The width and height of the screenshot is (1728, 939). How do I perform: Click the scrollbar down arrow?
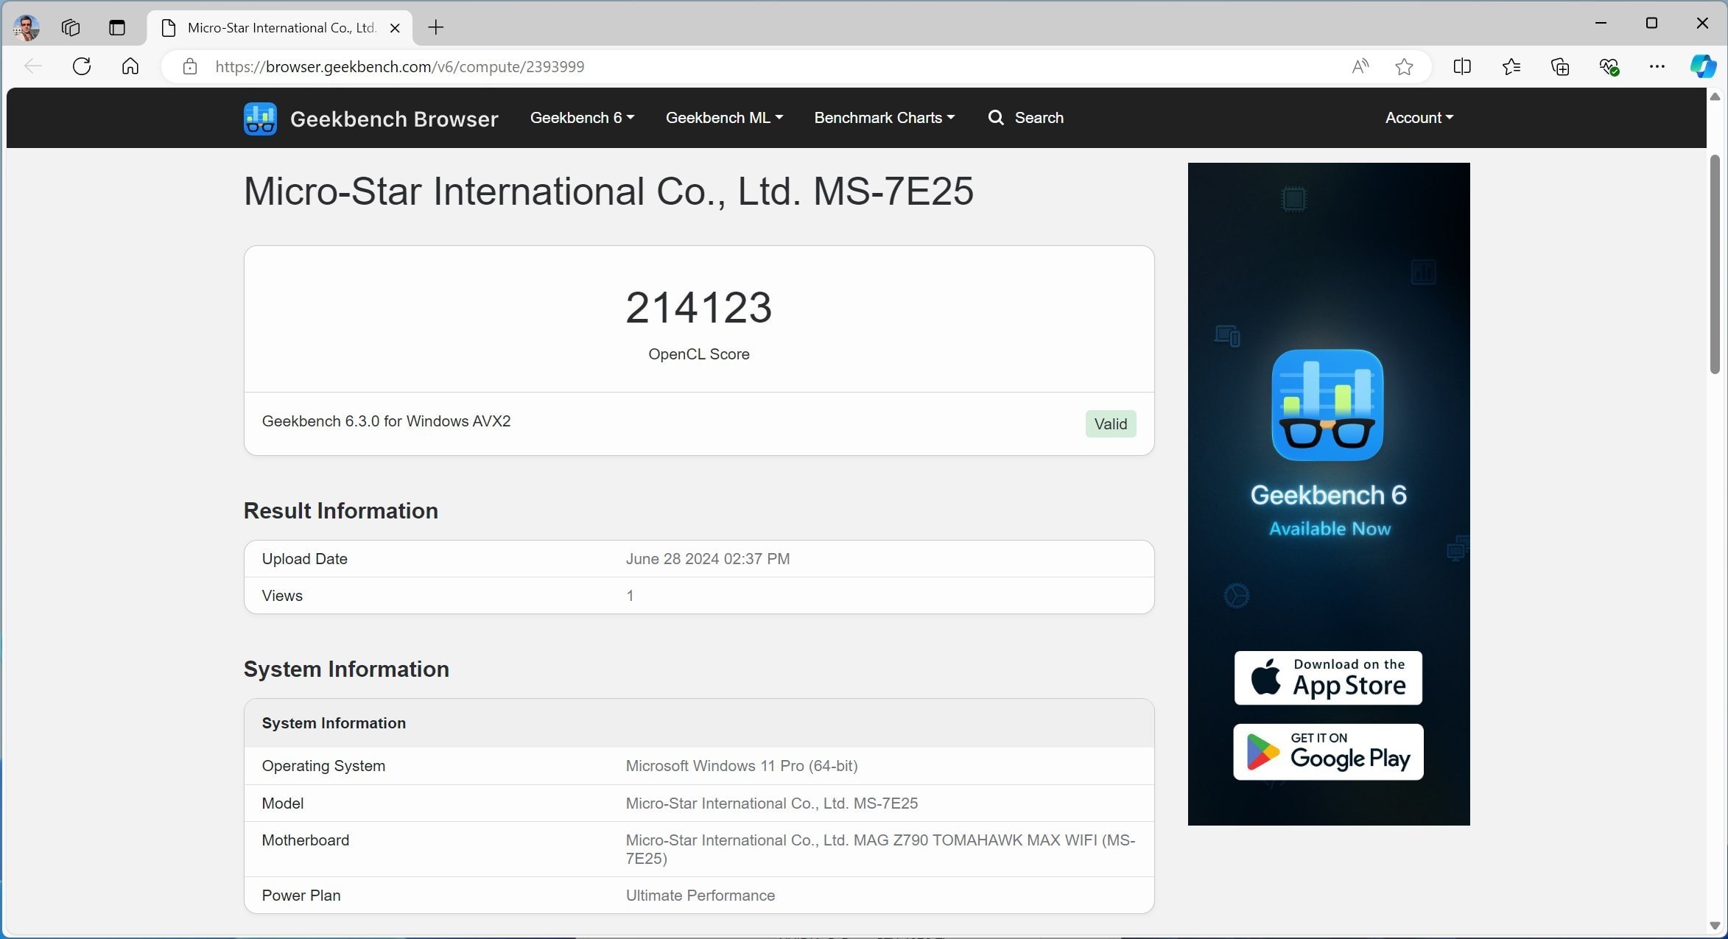tap(1715, 925)
